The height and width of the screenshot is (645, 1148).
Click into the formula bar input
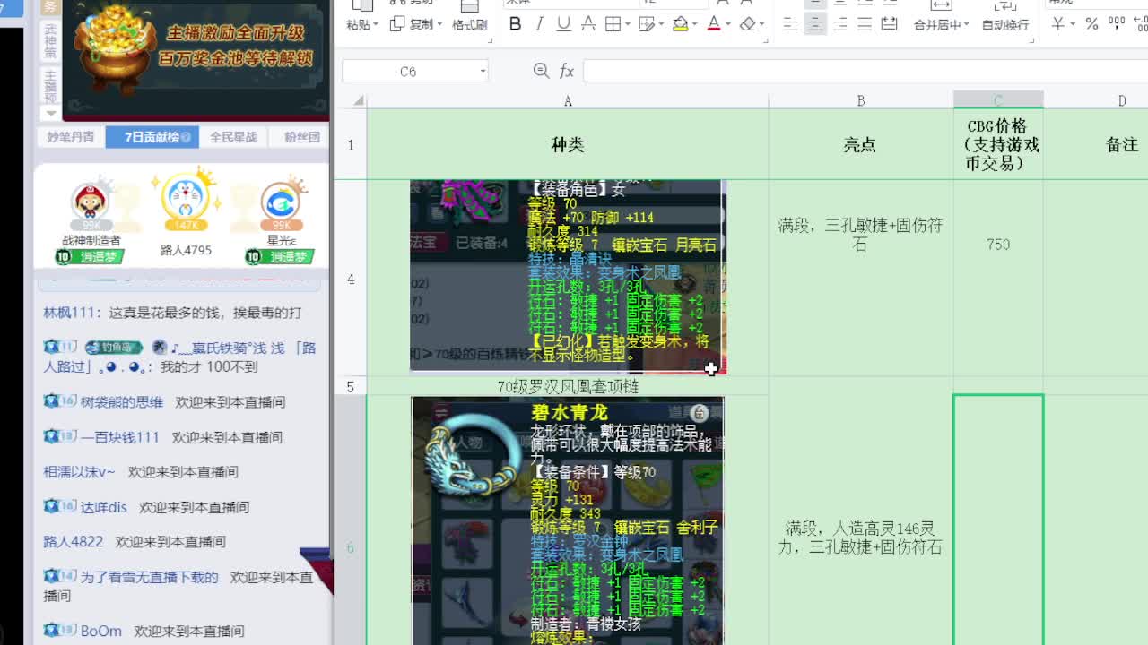[865, 71]
